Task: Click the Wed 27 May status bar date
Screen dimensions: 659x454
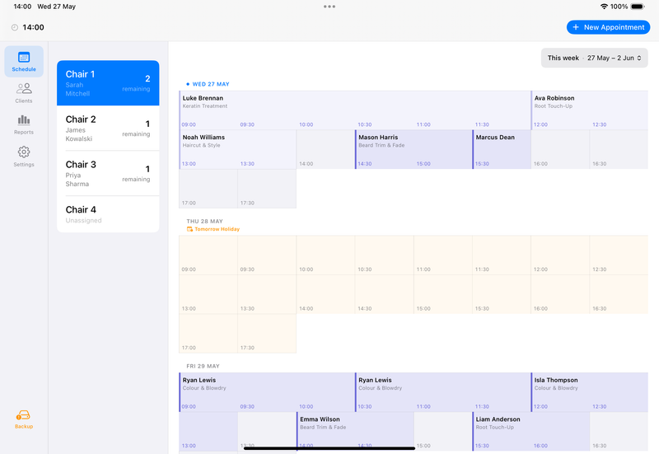Action: tap(56, 7)
